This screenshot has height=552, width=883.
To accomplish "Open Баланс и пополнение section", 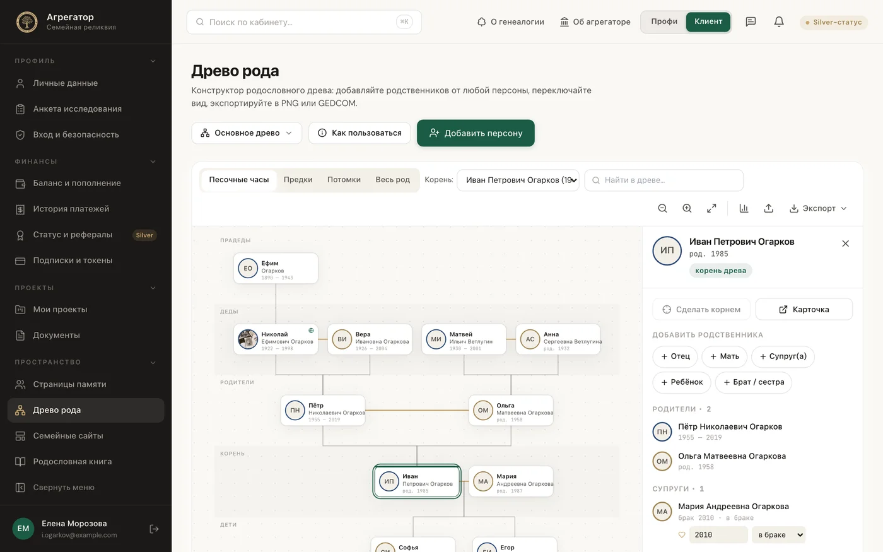I will point(86,183).
